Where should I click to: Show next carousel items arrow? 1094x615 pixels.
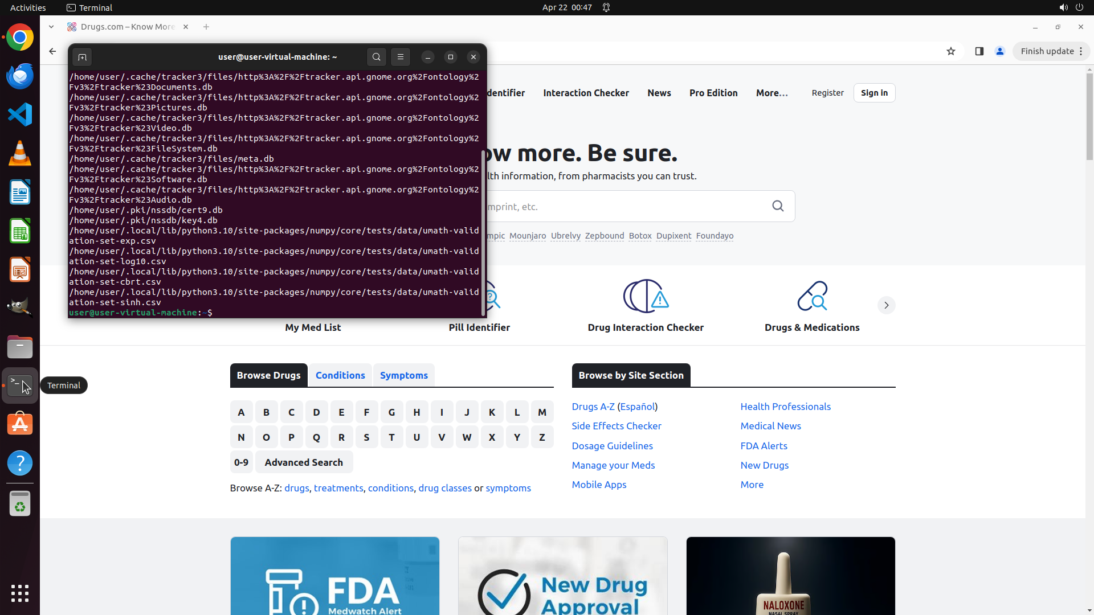(886, 305)
